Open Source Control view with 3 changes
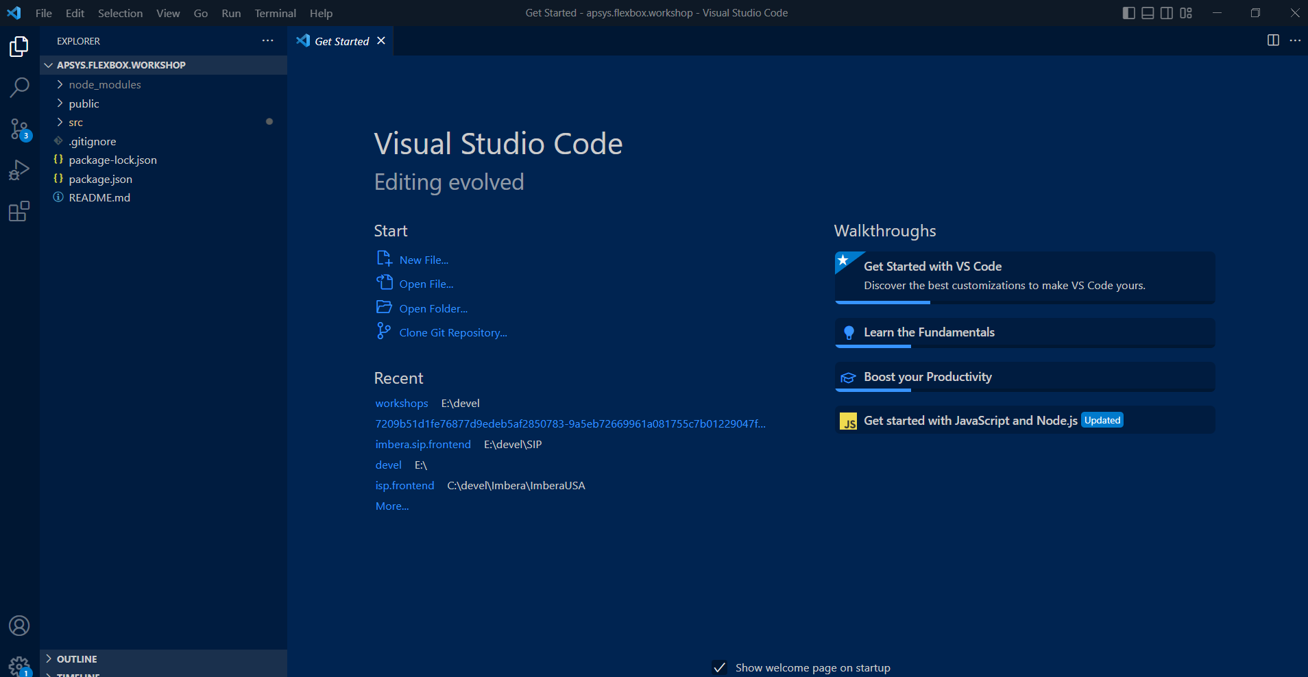 click(x=19, y=129)
